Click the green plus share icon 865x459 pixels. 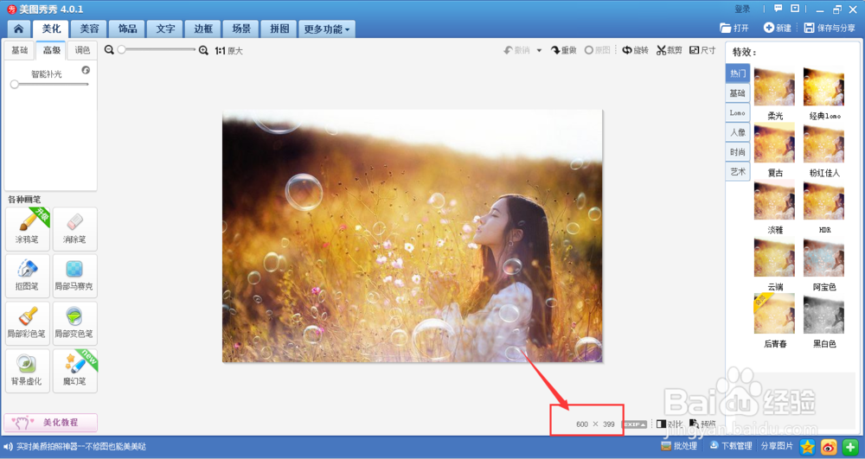[850, 447]
